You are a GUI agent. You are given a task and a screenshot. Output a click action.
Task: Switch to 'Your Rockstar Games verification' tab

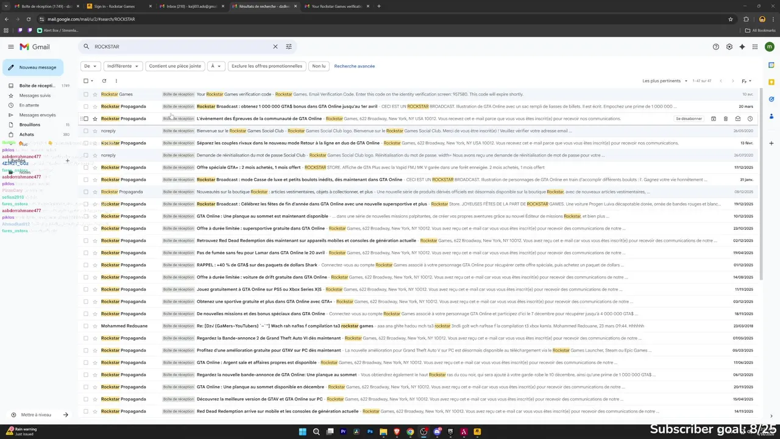point(337,6)
